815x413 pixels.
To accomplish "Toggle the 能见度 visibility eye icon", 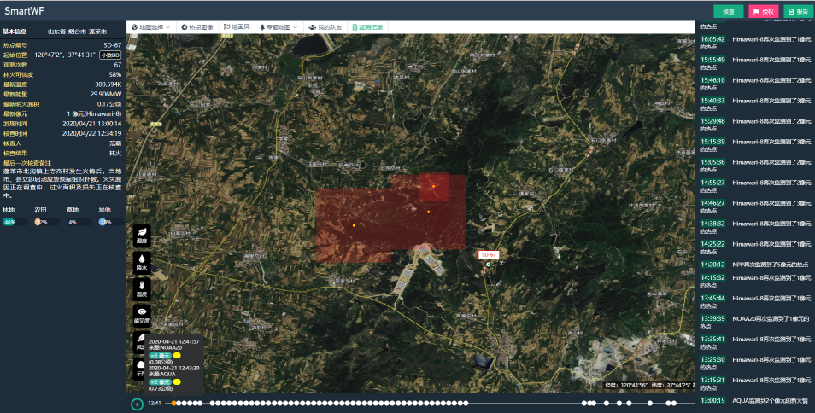I will (142, 315).
